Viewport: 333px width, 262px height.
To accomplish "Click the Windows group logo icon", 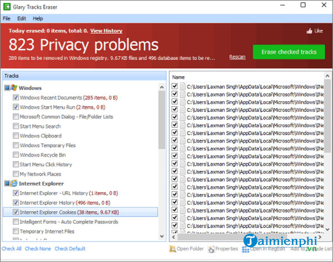I will [x=14, y=88].
